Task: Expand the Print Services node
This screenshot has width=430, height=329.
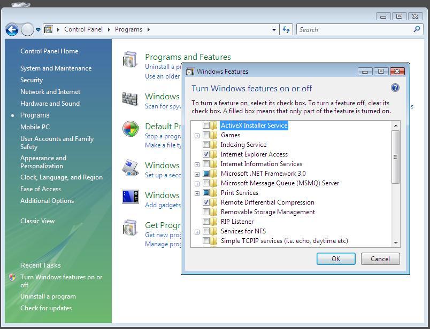Action: (x=197, y=193)
